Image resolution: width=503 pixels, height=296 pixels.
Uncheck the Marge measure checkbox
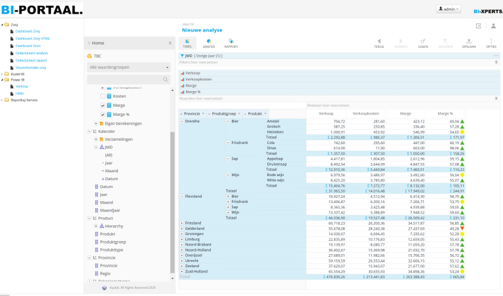pyautogui.click(x=103, y=105)
